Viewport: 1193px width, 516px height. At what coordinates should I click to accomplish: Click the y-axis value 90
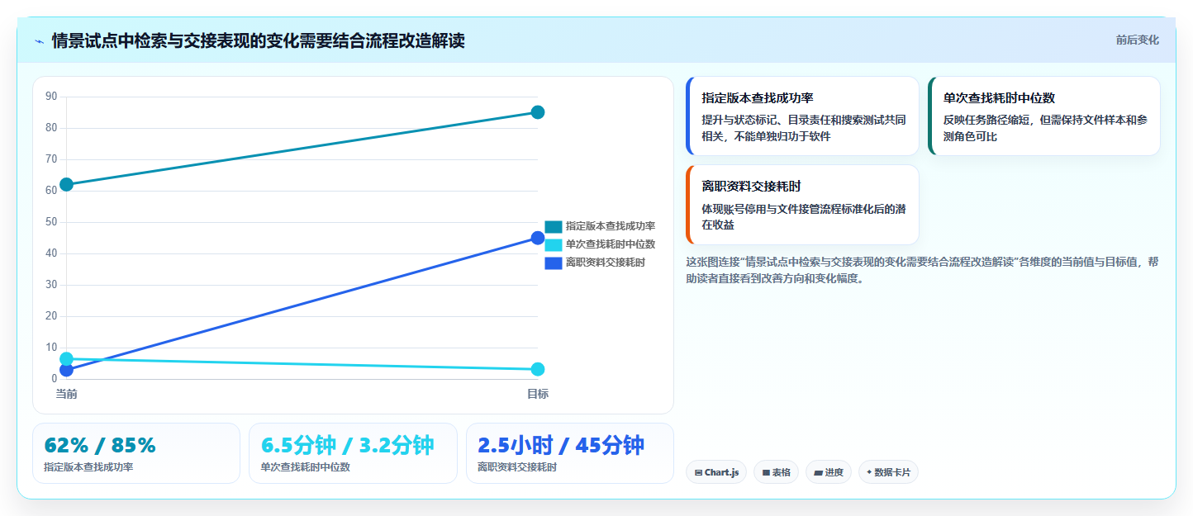pos(51,97)
